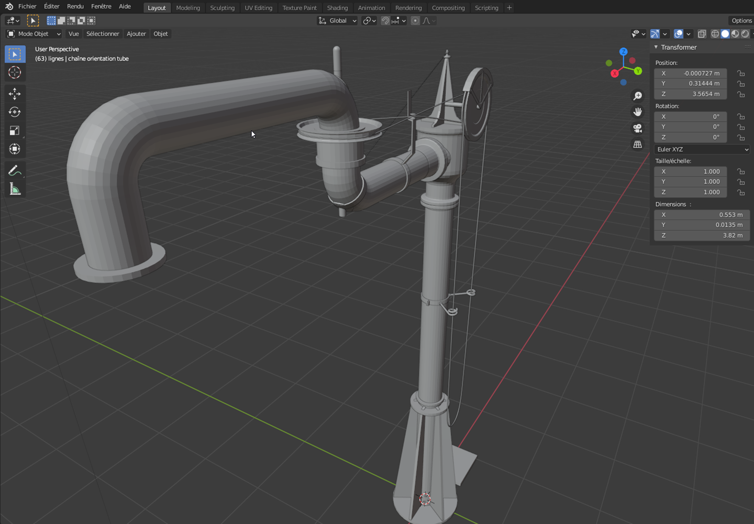Select the Rotate tool

coord(15,112)
